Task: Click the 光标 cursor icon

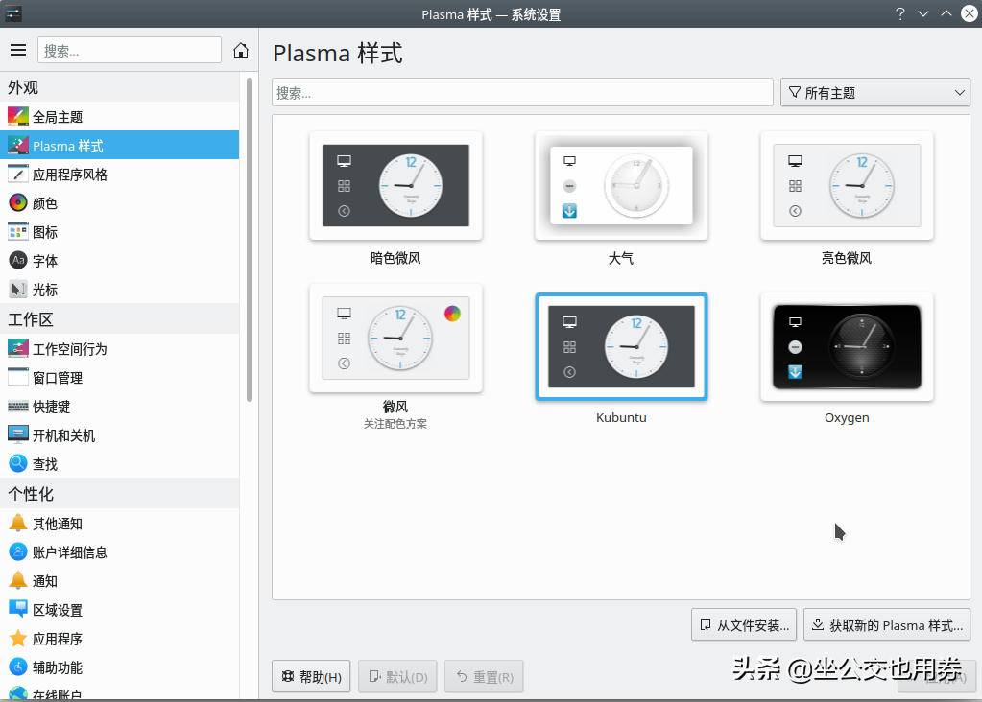Action: 18,289
